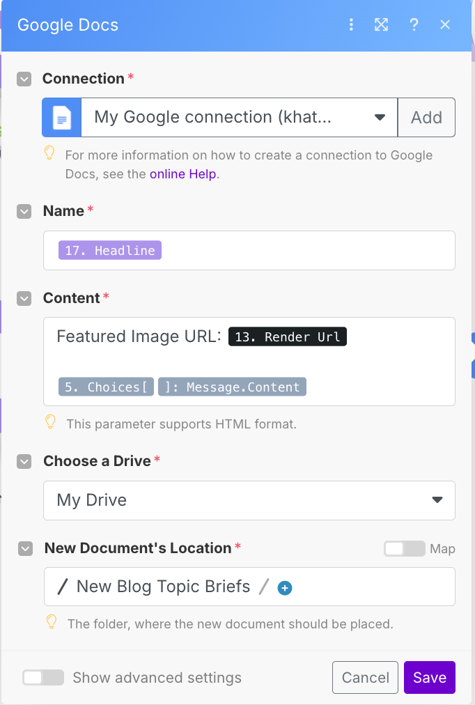
Task: Click the Google Docs document icon
Action: coord(62,117)
